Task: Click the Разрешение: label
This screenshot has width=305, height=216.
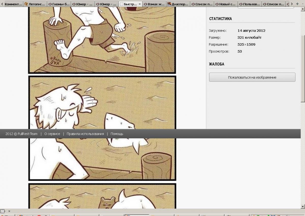Action: [219, 45]
